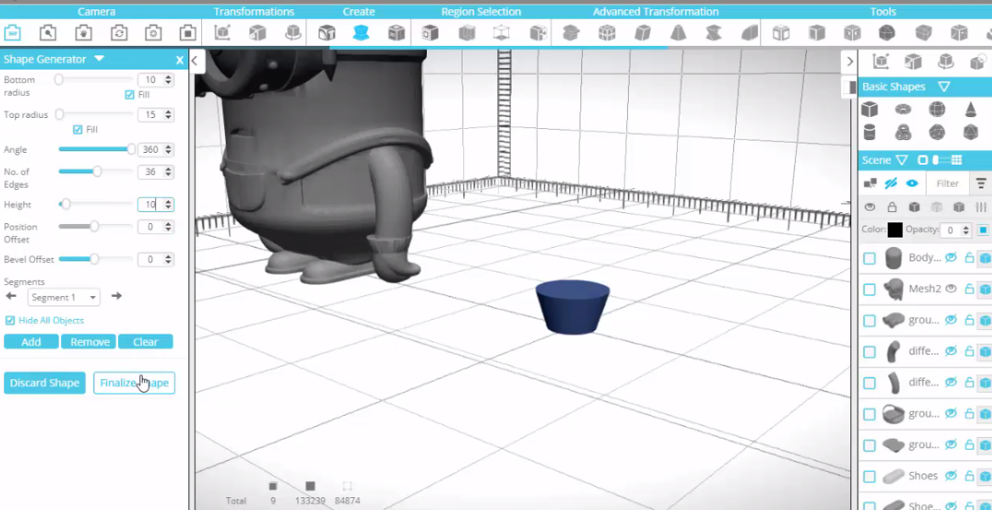Click the Height slider handle
This screenshot has height=510, width=992.
click(65, 205)
